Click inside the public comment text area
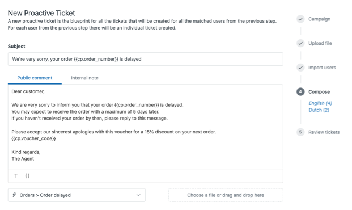352x210 pixels. coord(146,127)
